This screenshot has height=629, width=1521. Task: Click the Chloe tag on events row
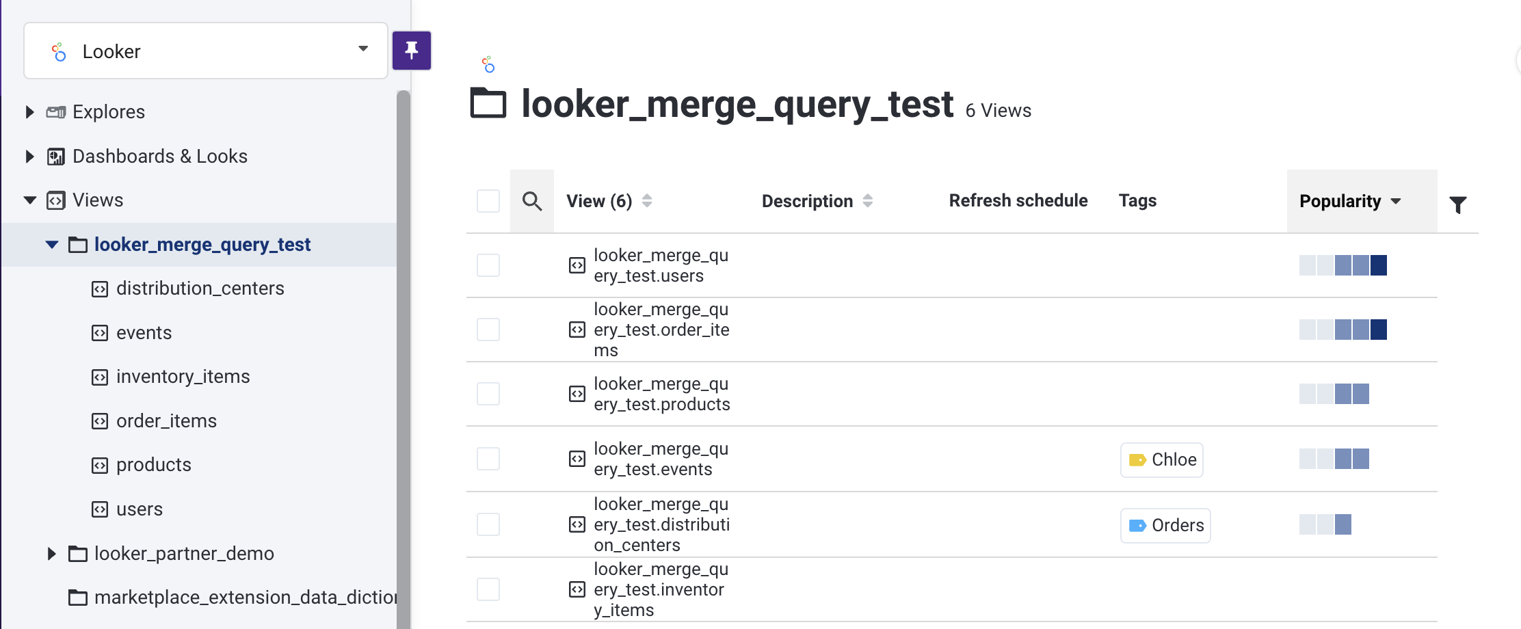[1161, 460]
